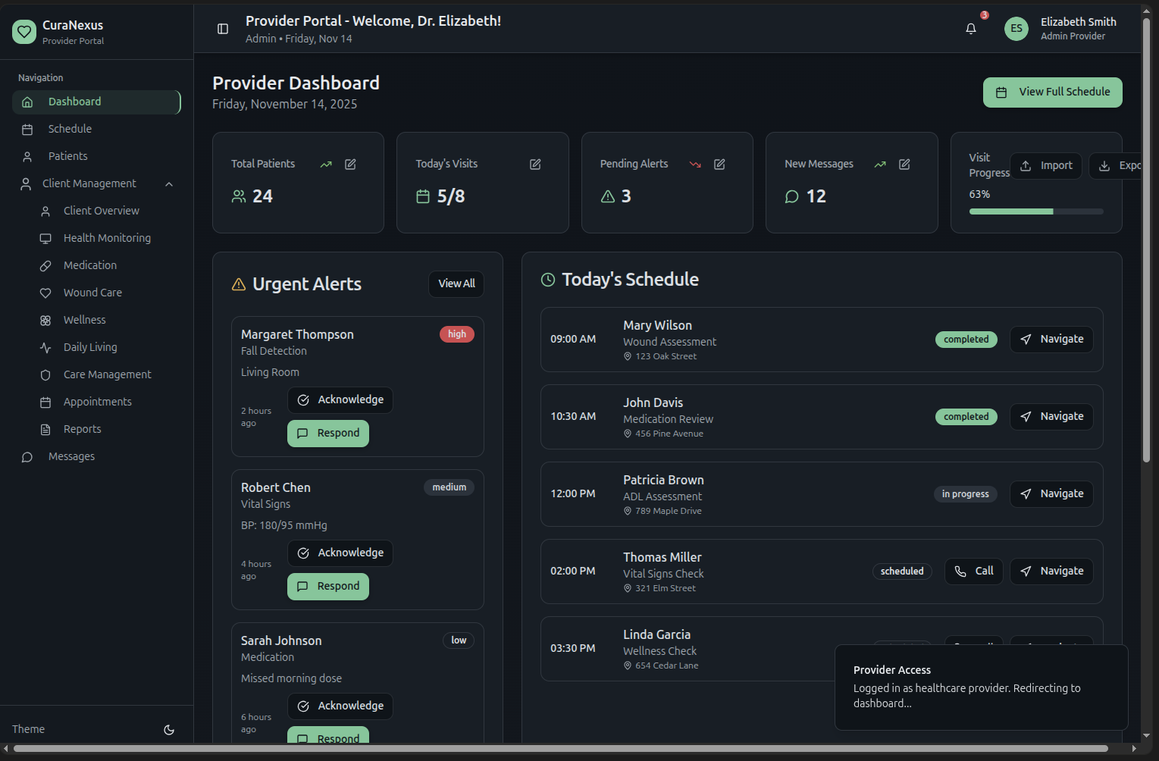
Task: Open Elizabeth Smith's profile avatar
Action: coord(1016,28)
